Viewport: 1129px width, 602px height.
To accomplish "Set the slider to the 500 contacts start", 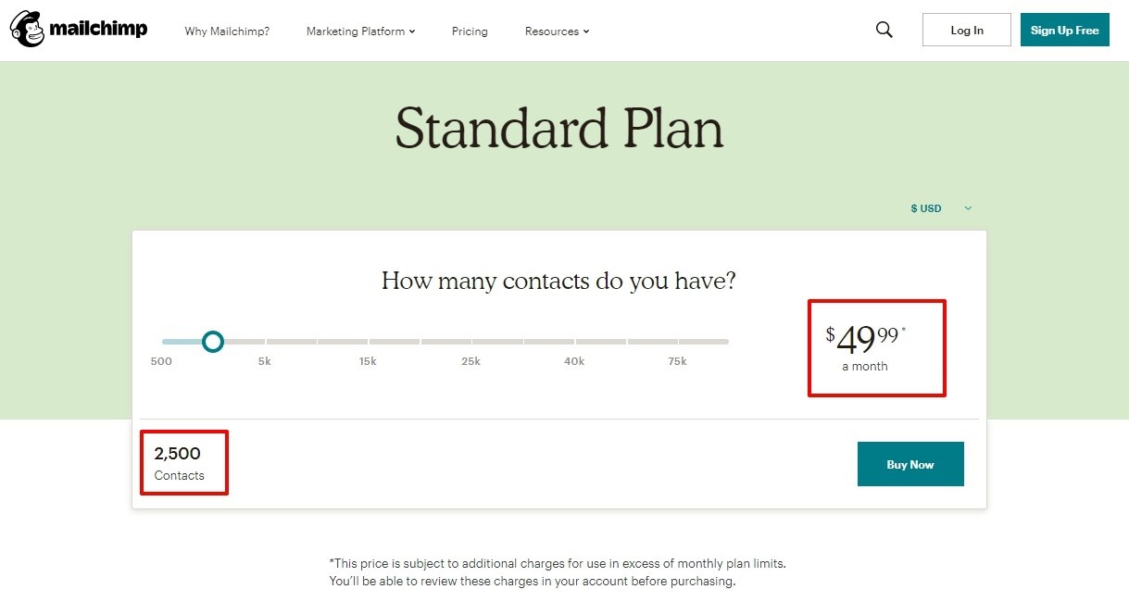I will coord(163,342).
